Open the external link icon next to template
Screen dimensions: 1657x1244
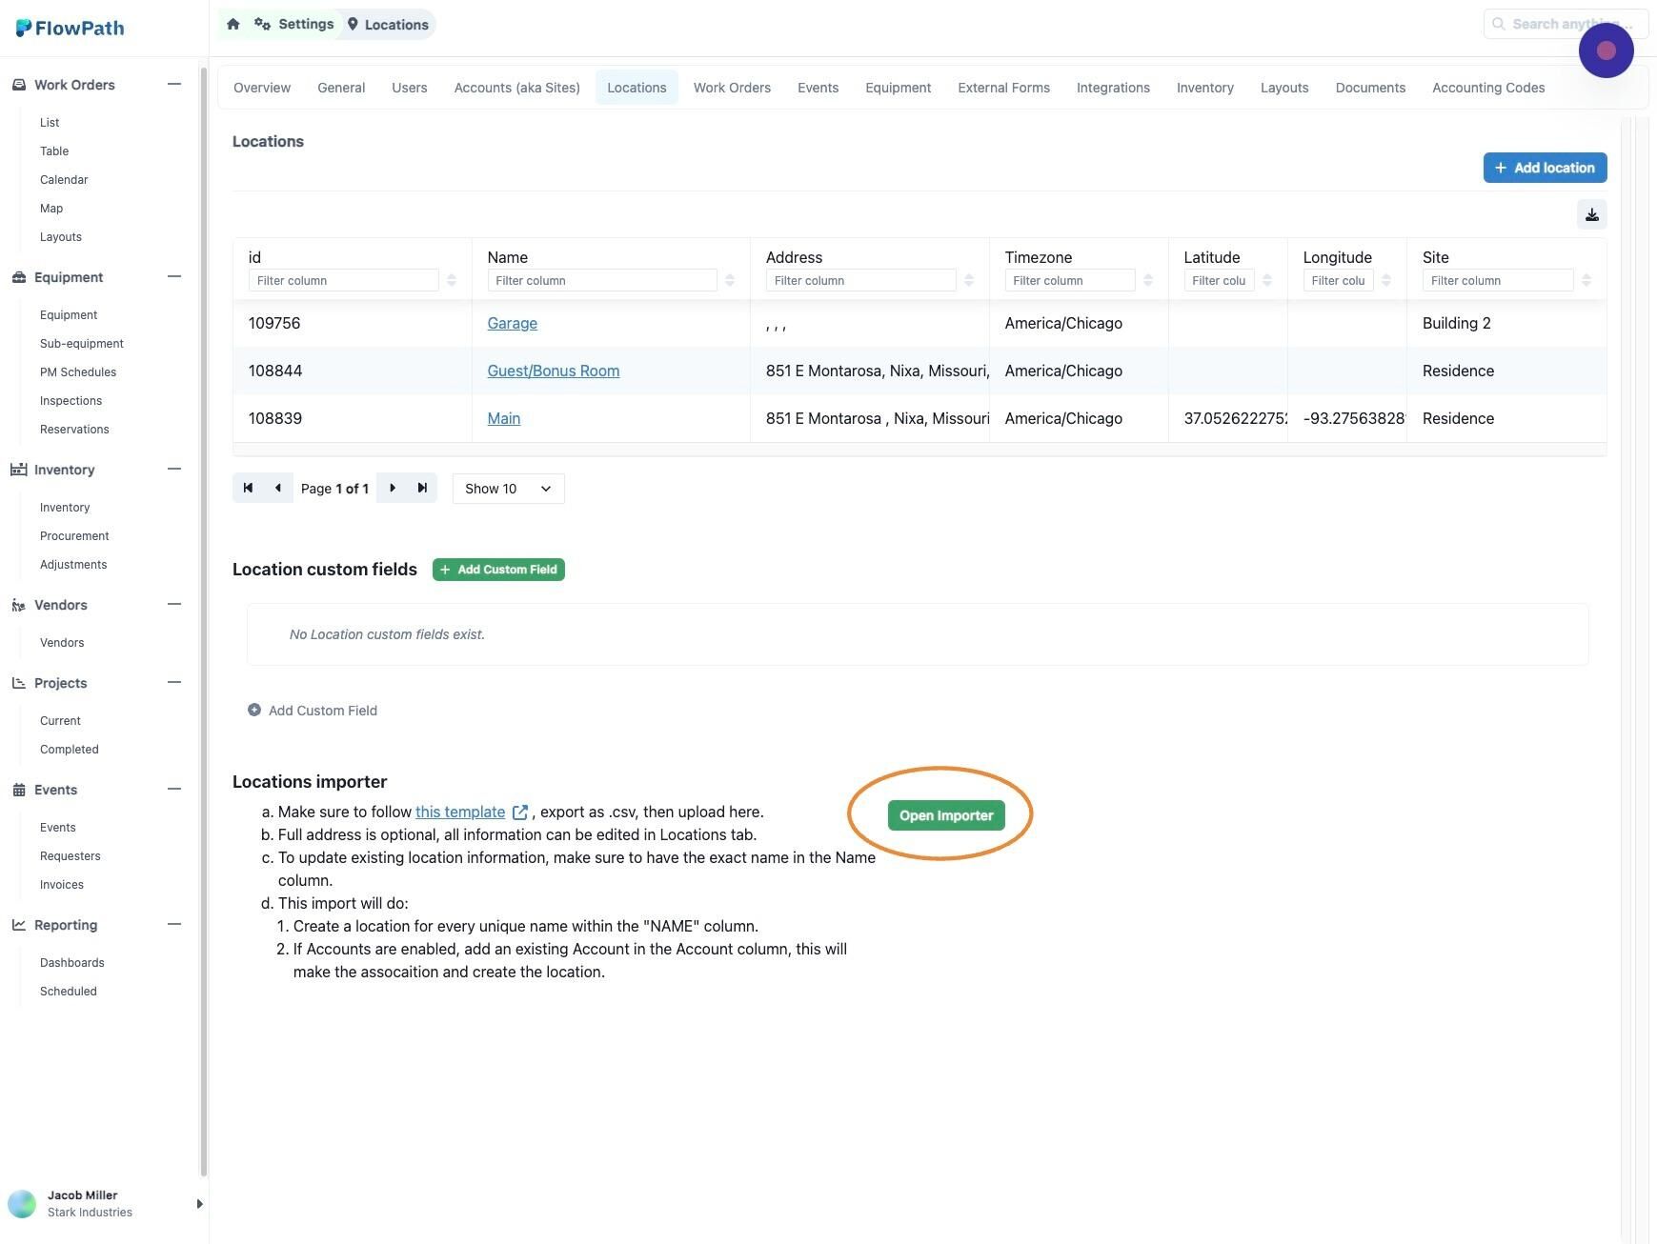[x=520, y=813]
